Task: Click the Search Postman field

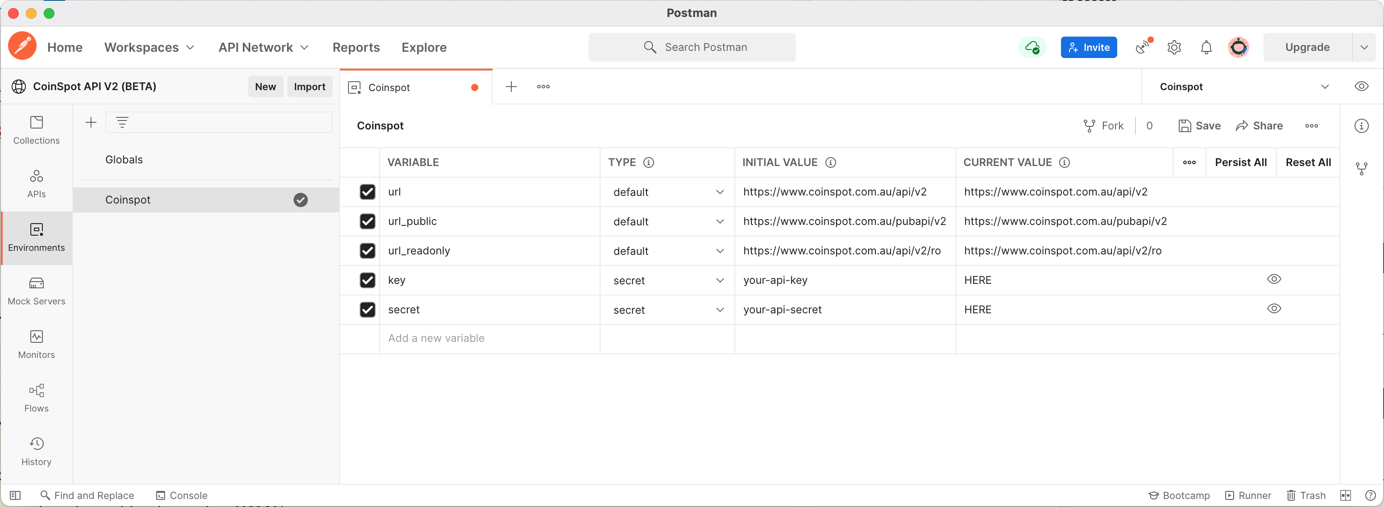Action: pos(692,47)
